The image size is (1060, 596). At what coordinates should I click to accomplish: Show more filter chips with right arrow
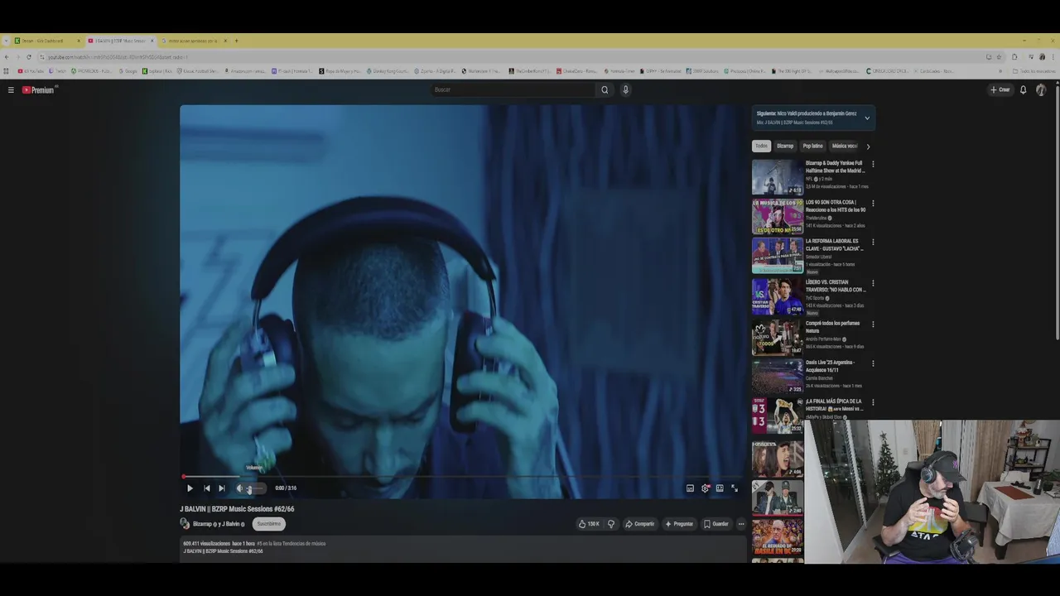click(868, 147)
